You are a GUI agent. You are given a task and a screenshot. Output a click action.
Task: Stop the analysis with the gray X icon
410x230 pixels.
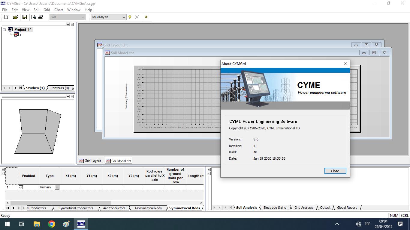137,17
